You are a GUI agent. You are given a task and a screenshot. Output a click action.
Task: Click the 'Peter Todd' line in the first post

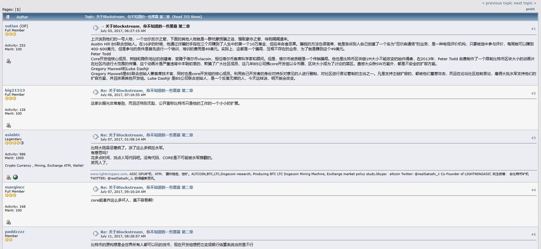[x=101, y=54]
